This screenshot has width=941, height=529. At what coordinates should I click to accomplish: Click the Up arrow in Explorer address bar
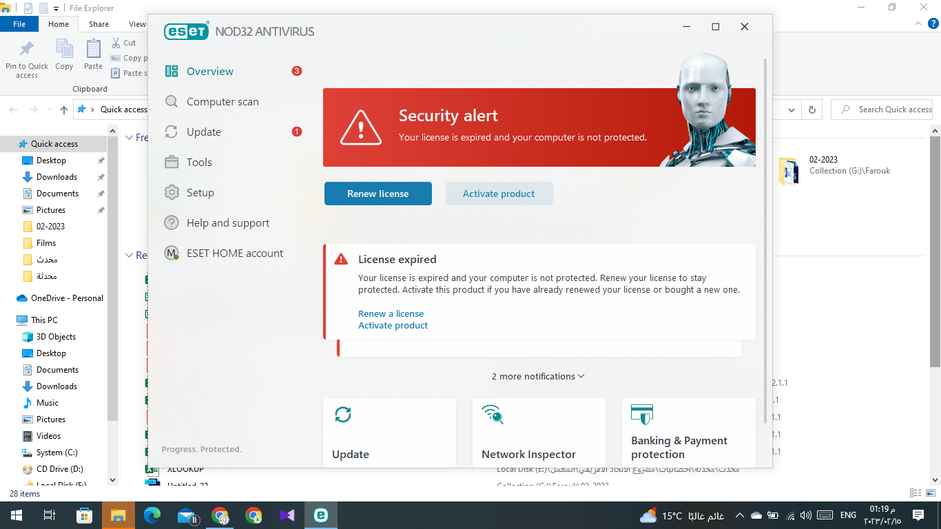[64, 110]
